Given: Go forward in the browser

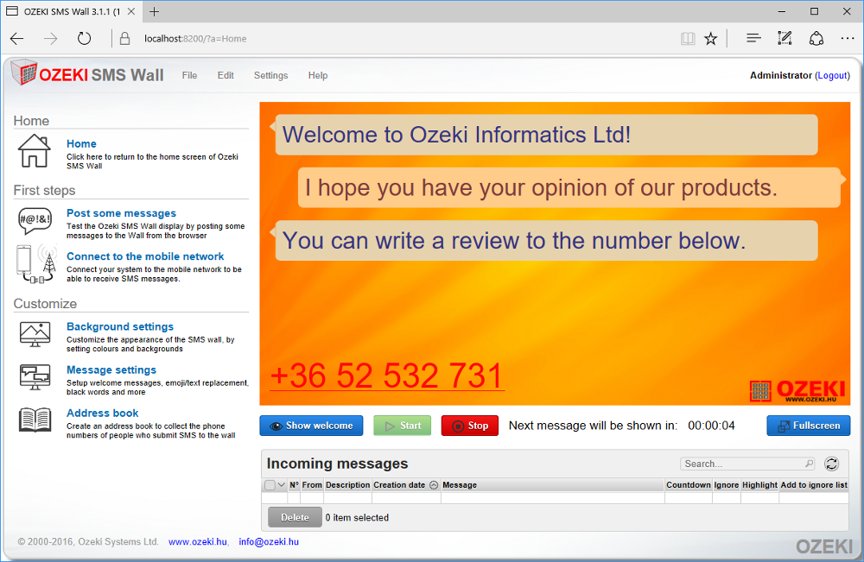Looking at the screenshot, I should click(x=51, y=39).
